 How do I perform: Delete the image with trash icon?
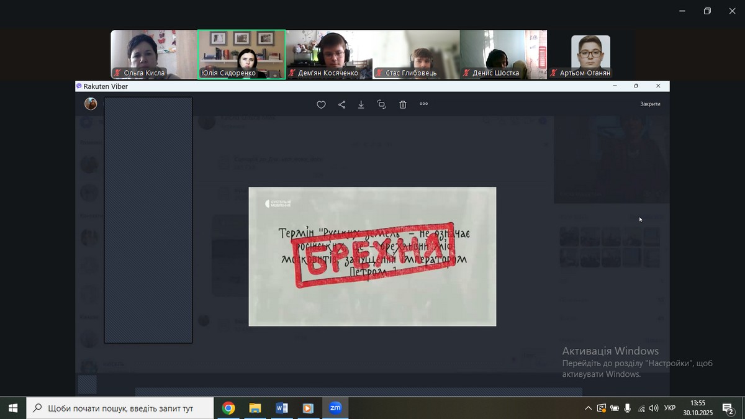tap(403, 105)
